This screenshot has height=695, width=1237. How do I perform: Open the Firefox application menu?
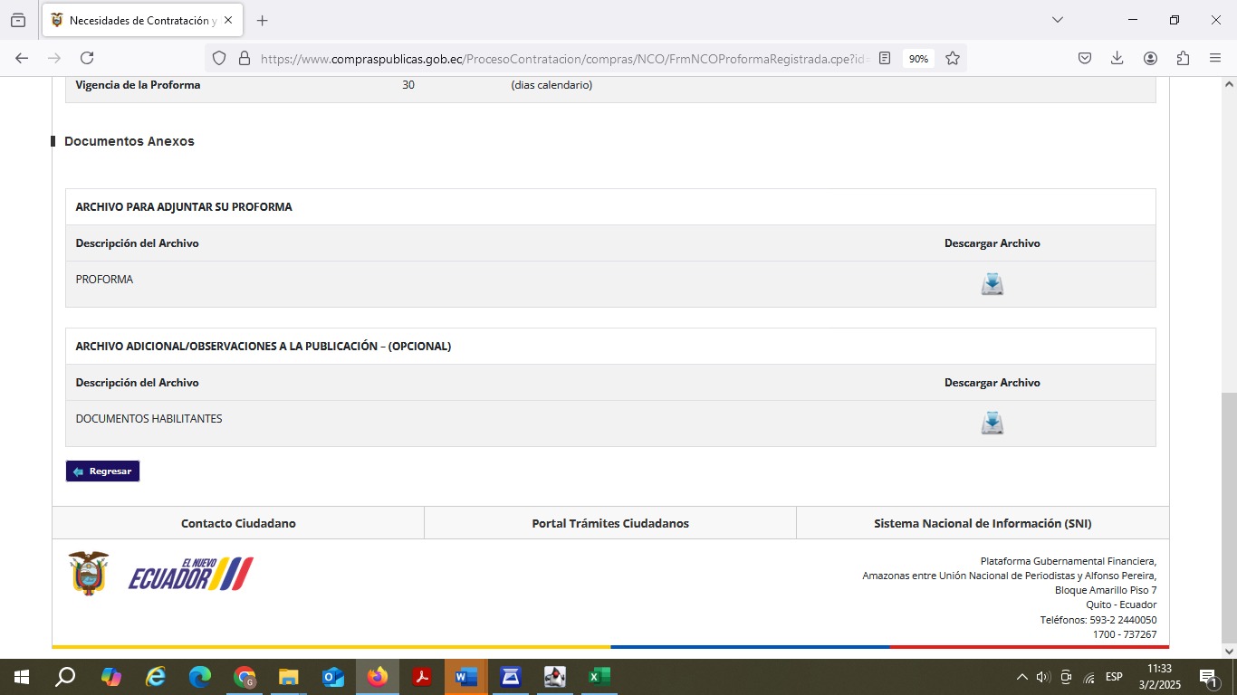(1215, 58)
